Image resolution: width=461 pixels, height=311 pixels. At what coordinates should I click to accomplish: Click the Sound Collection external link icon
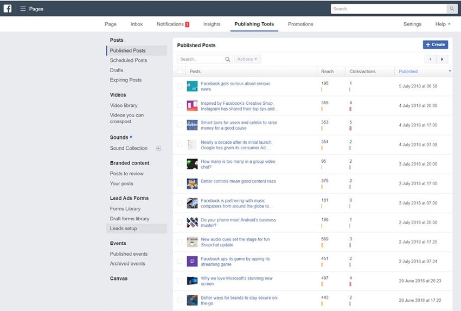(x=158, y=148)
